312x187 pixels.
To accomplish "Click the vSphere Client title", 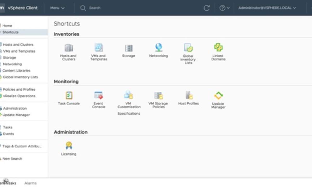I will (x=23, y=8).
